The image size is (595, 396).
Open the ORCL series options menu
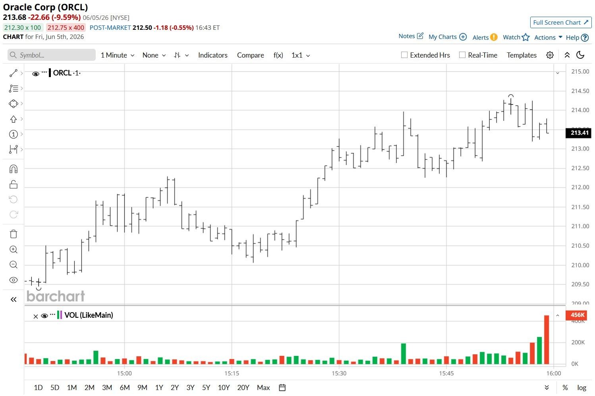[x=44, y=73]
